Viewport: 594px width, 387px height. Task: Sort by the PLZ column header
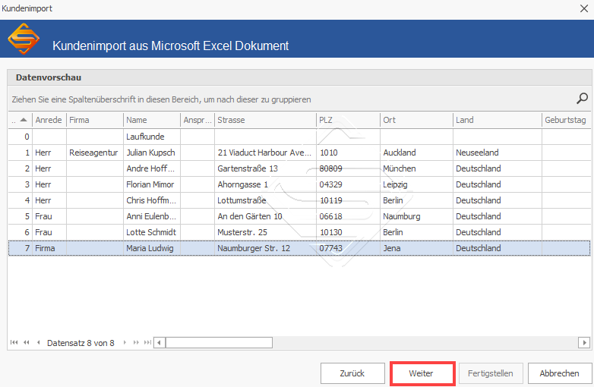pyautogui.click(x=348, y=121)
